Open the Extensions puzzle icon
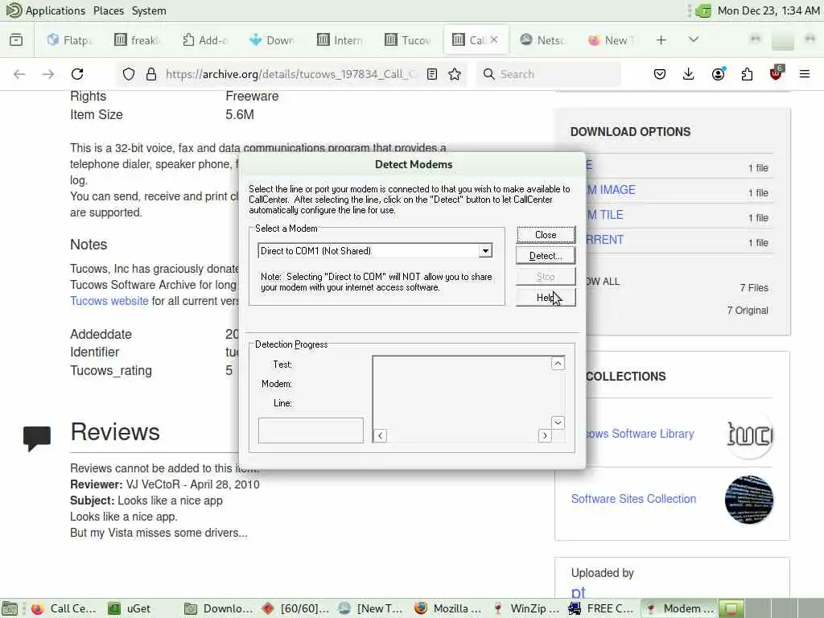This screenshot has height=618, width=824. click(x=747, y=74)
